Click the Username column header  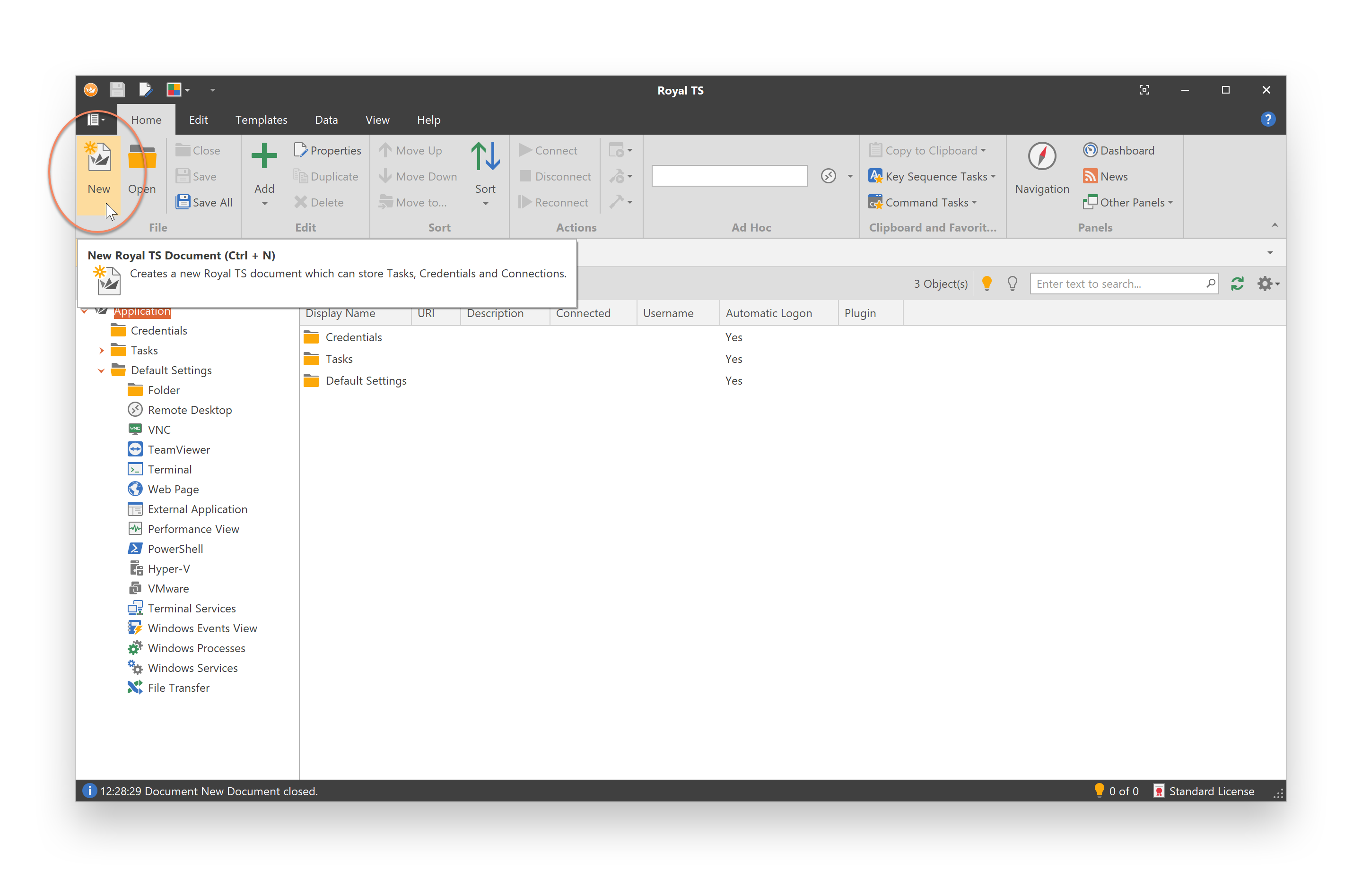tap(678, 313)
